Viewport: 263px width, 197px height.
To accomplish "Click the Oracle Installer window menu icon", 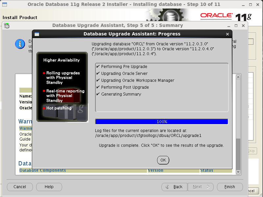I will point(5,5).
